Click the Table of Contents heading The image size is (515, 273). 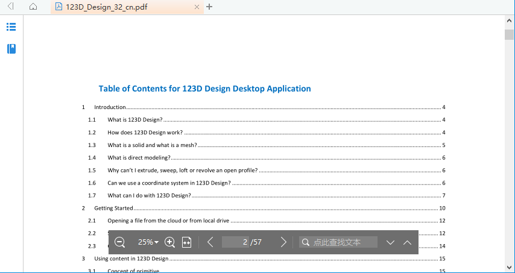click(x=204, y=89)
